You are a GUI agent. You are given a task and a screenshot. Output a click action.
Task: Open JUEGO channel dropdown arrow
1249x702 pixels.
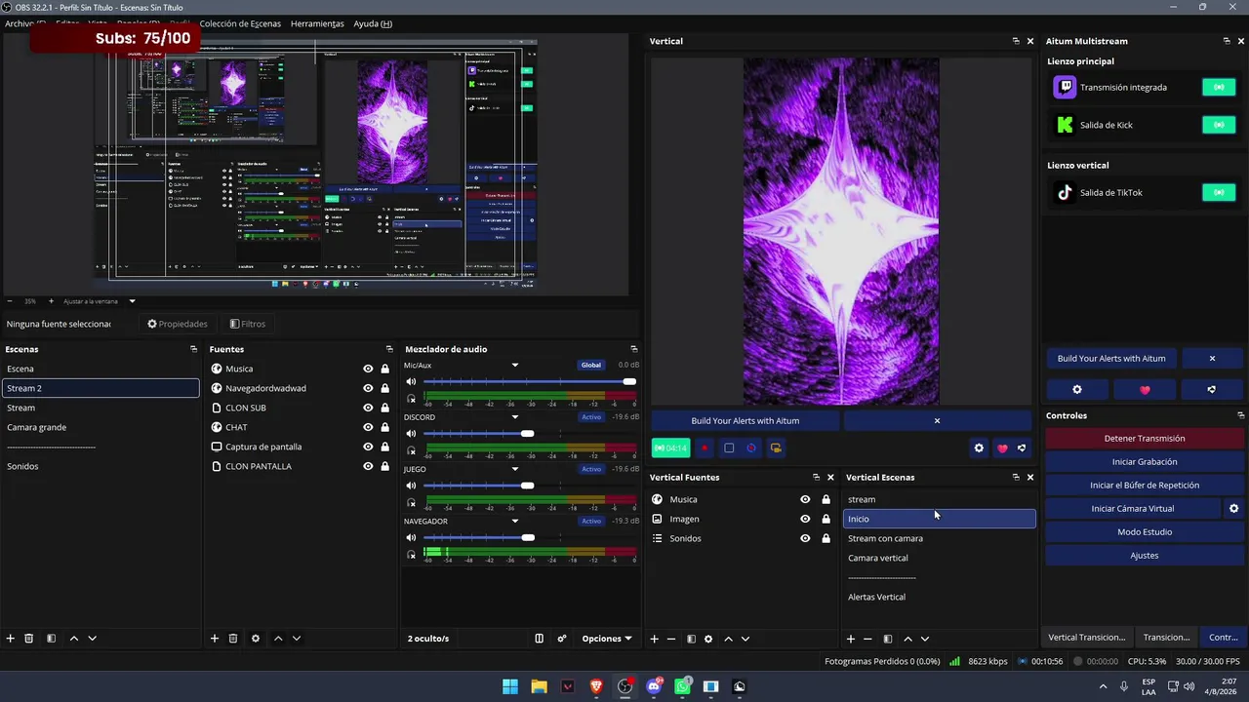515,469
